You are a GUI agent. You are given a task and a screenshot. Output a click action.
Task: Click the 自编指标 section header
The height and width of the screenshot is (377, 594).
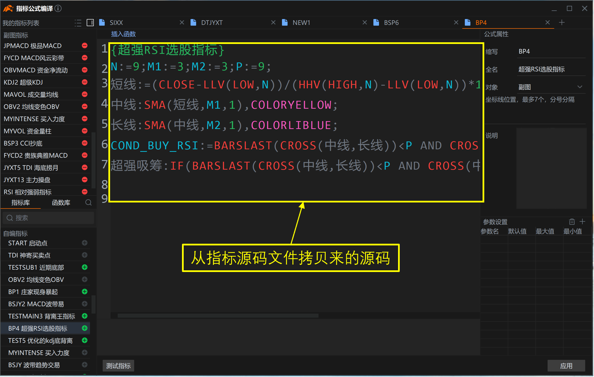(x=15, y=233)
